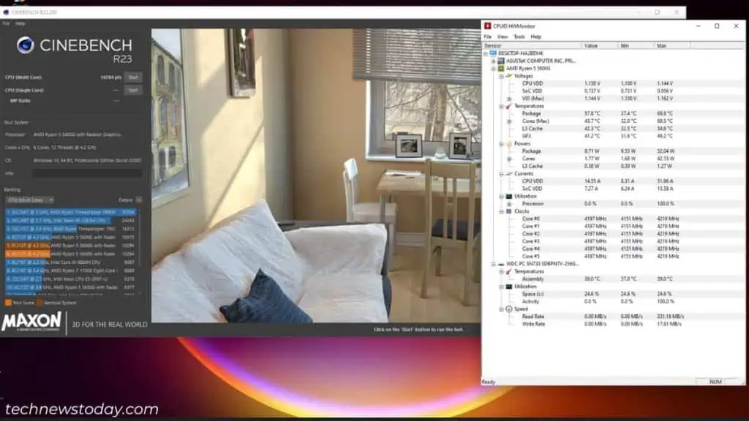Click the ASUSTeK motherboard icon
This screenshot has width=749, height=421.
(x=500, y=61)
